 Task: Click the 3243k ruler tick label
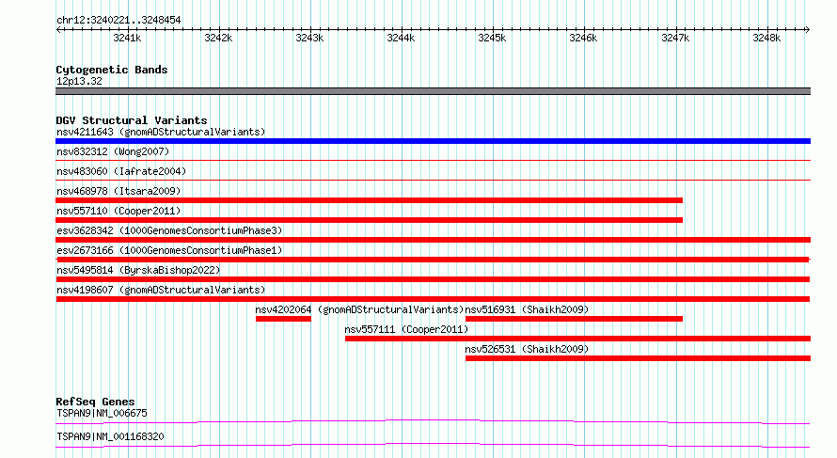point(309,38)
